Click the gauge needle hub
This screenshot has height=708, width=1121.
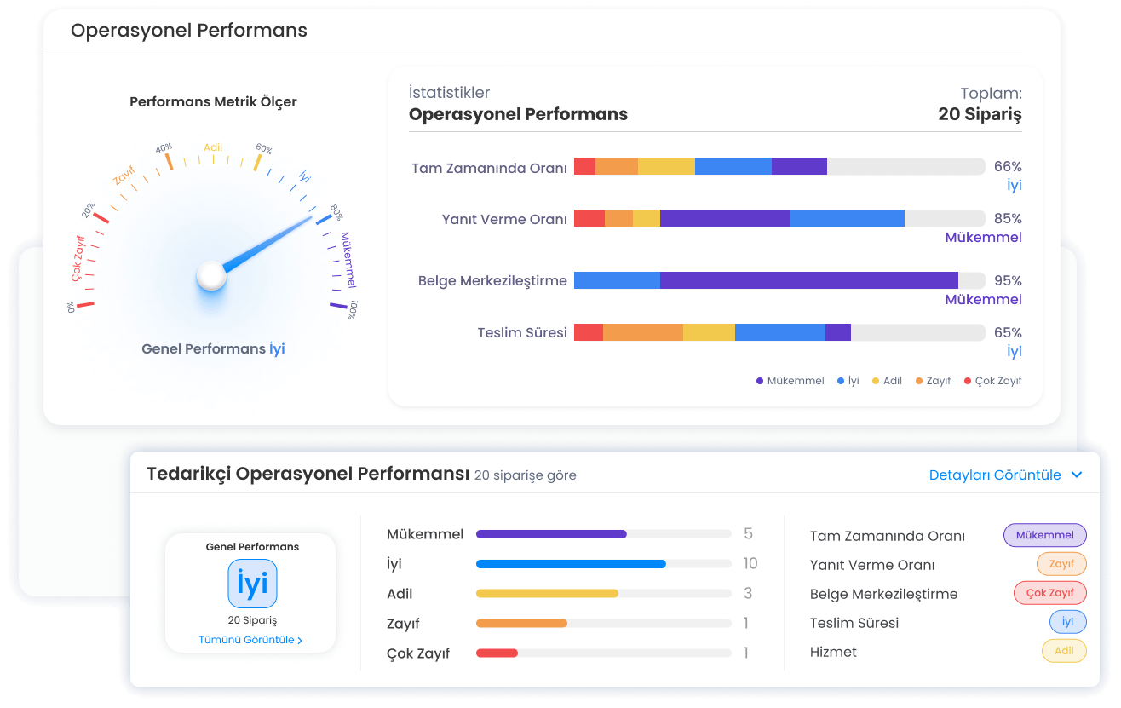coord(211,276)
